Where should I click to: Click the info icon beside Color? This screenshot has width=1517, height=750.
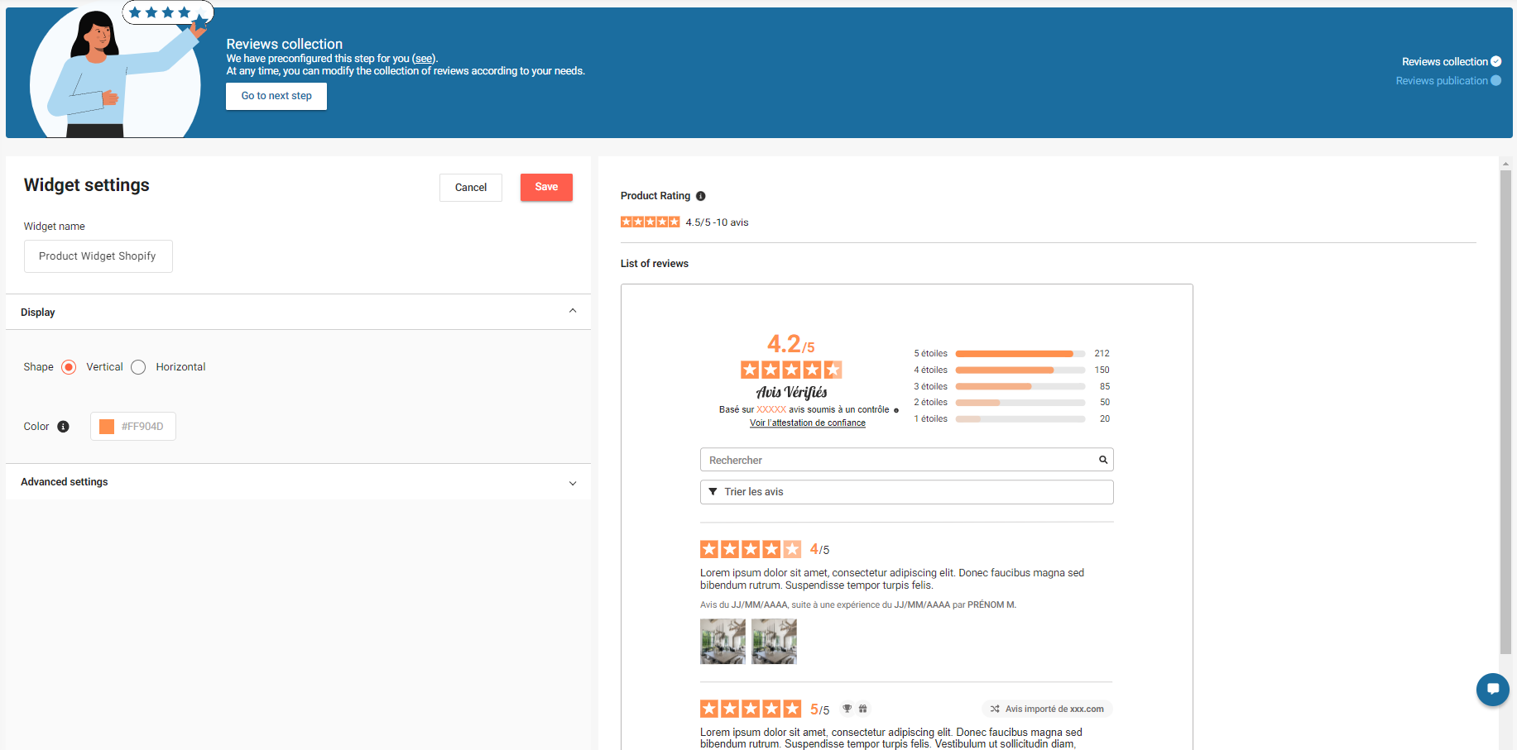pyautogui.click(x=63, y=427)
